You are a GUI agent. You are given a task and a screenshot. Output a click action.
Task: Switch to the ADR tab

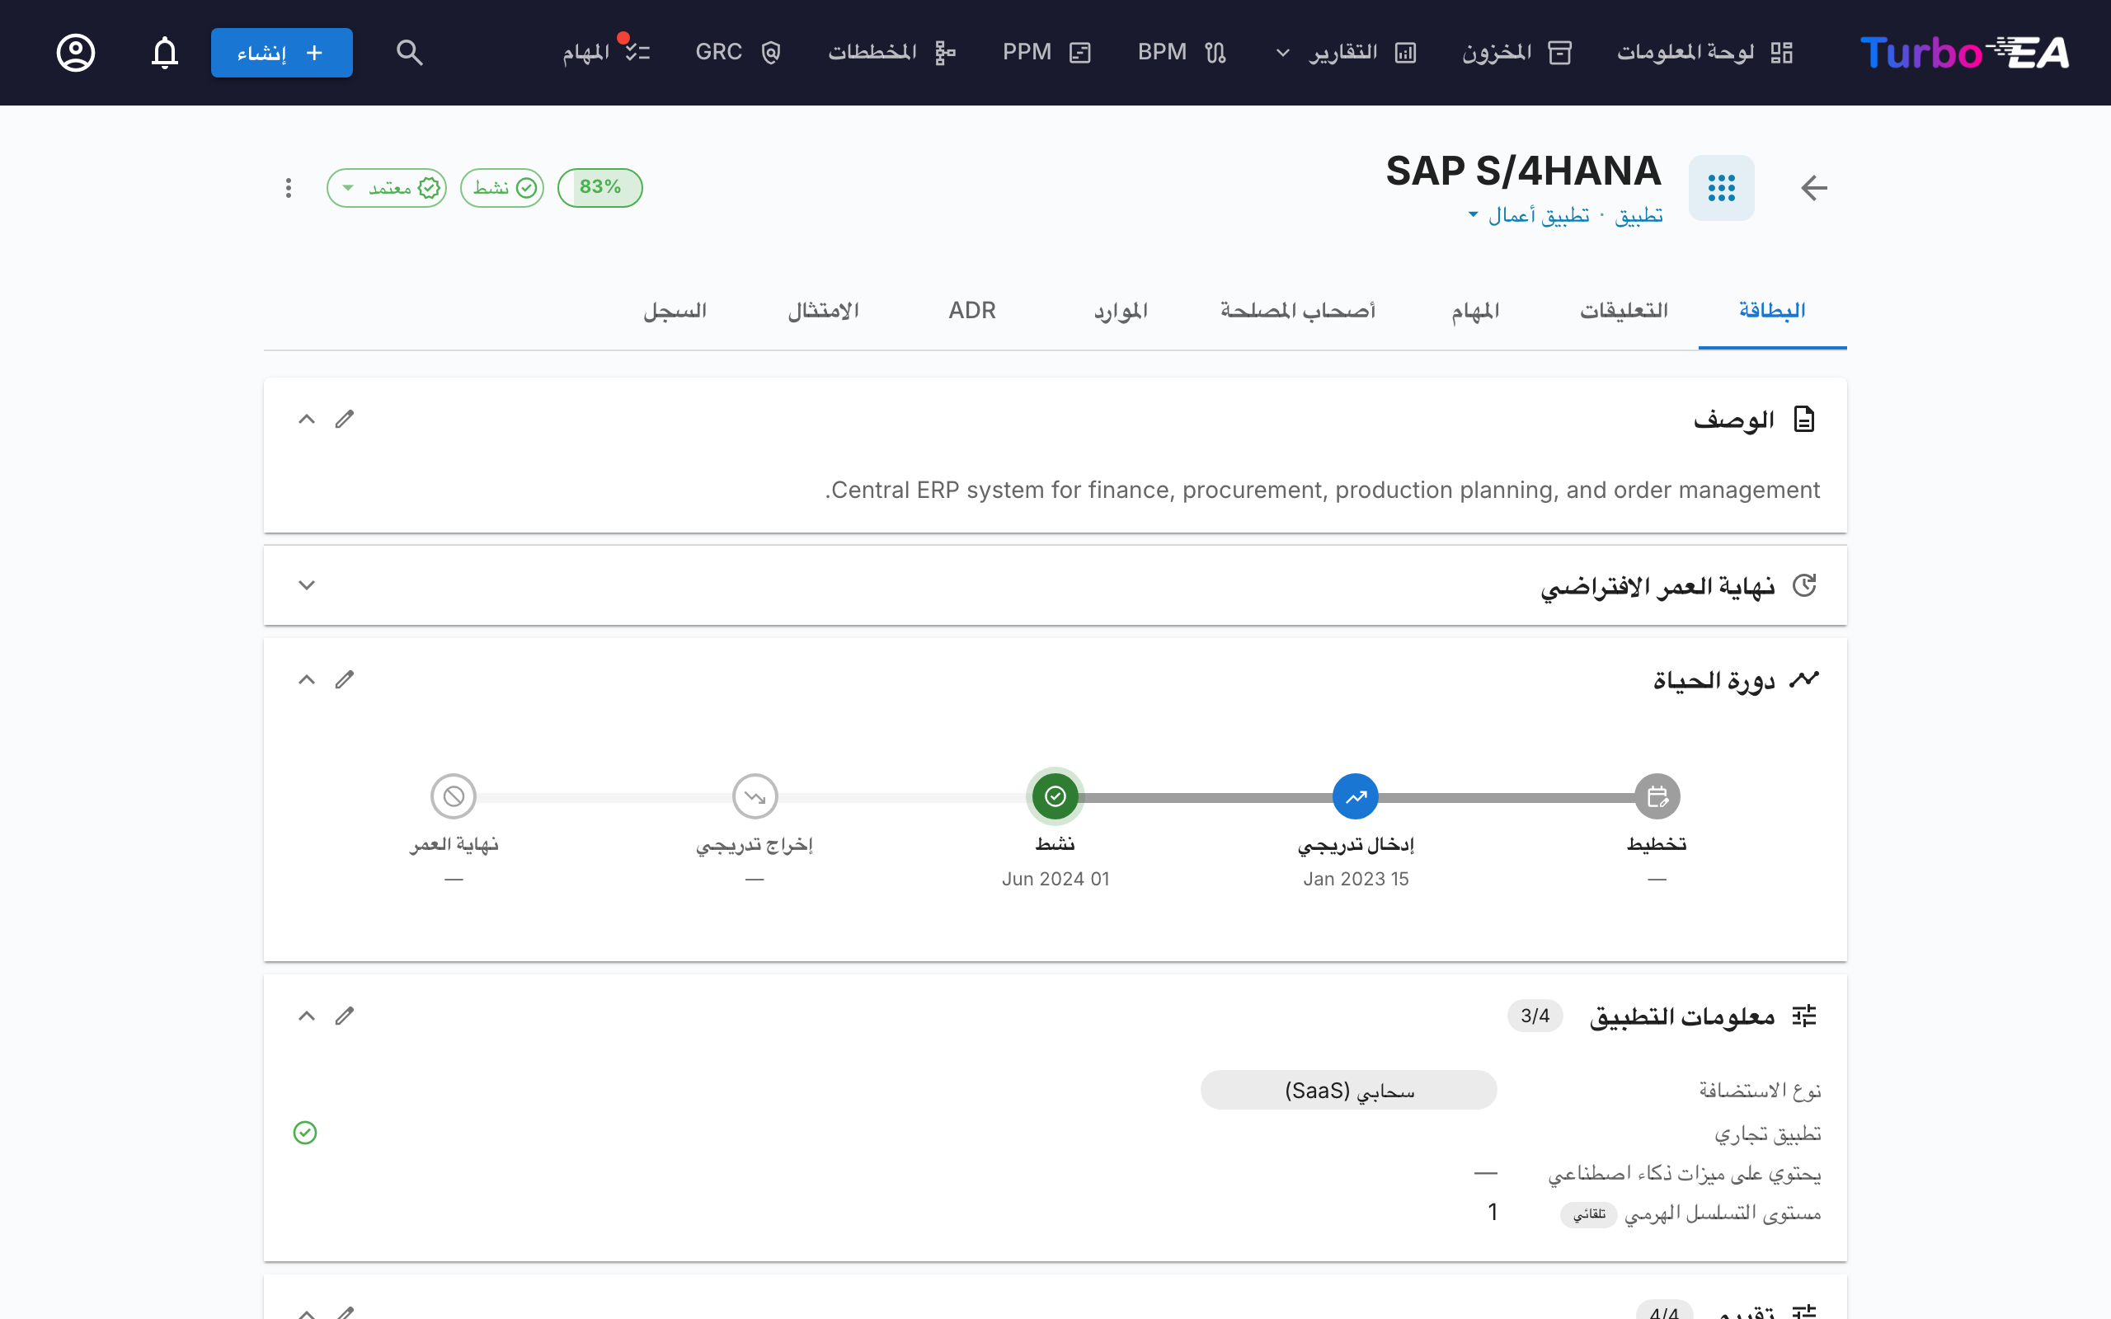click(x=971, y=312)
